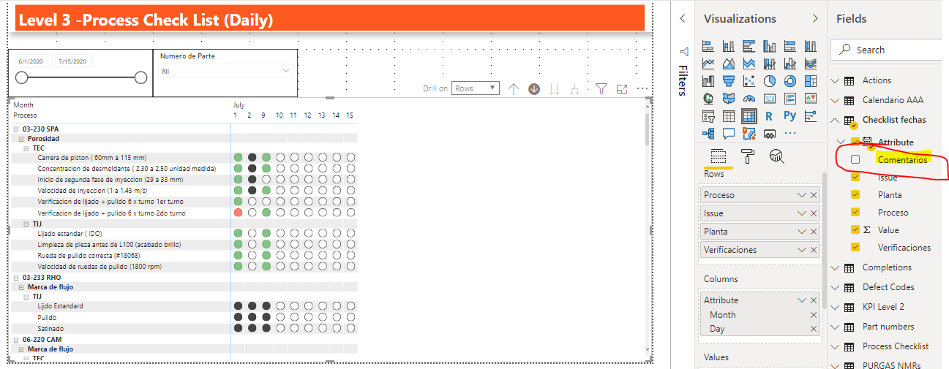Collapse the Porosidad row group
Screen dimensions: 949x369
pos(21,138)
